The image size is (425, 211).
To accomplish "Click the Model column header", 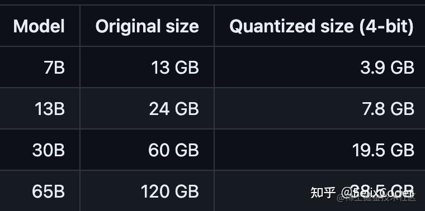I will tap(39, 26).
